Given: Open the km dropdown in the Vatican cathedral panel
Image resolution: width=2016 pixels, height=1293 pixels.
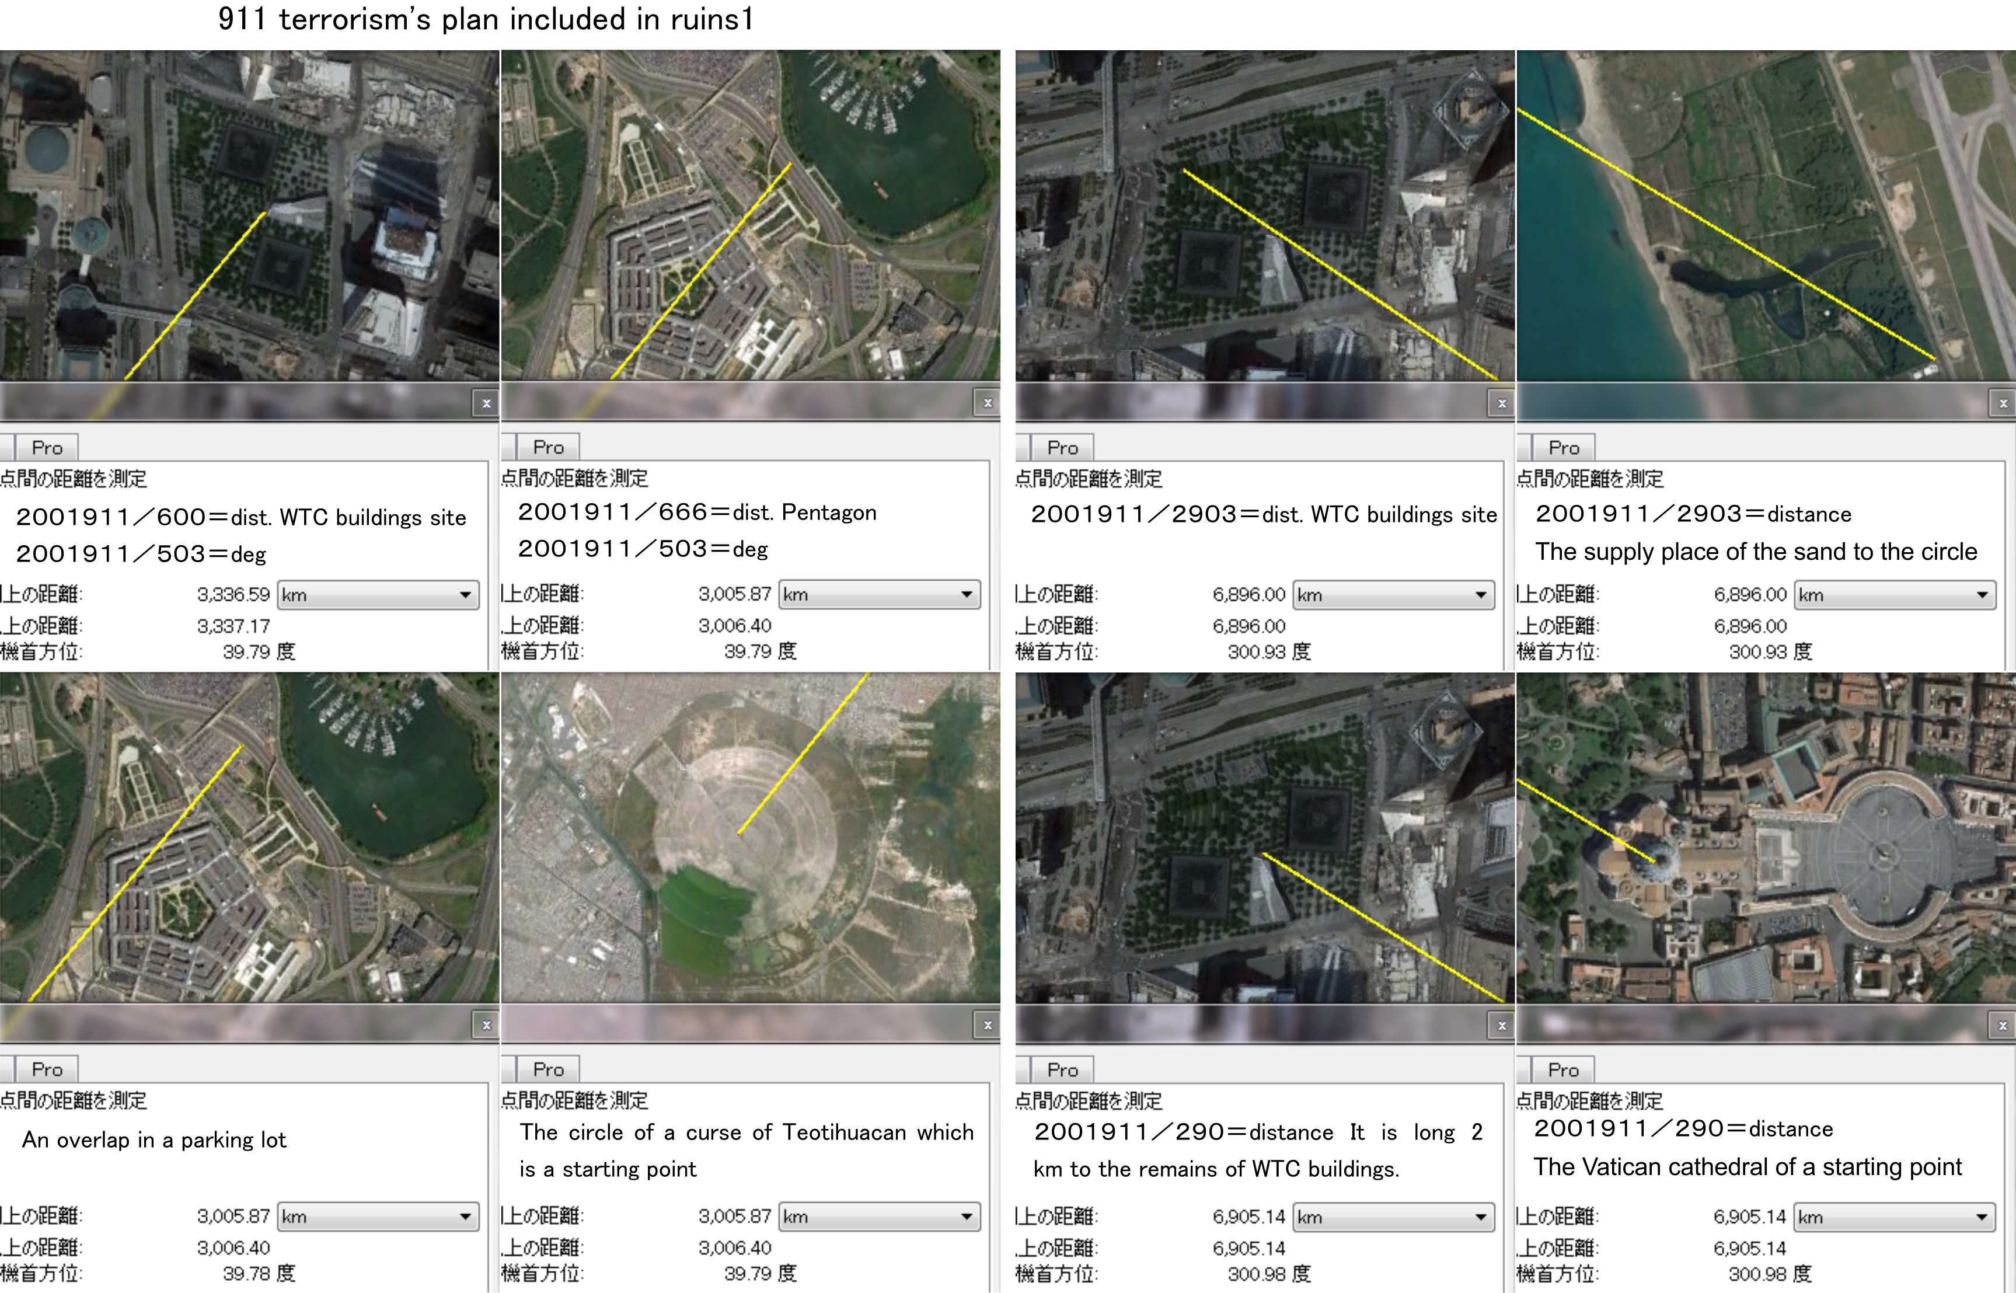Looking at the screenshot, I should tap(1894, 1218).
